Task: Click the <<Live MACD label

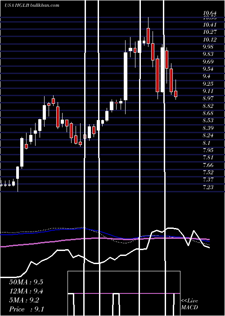Action: 189,304
